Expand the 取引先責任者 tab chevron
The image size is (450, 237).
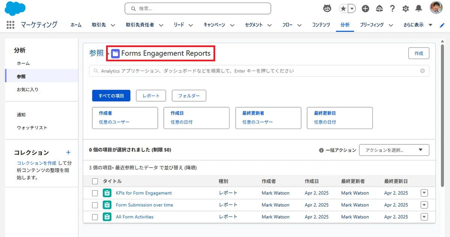pyautogui.click(x=161, y=25)
